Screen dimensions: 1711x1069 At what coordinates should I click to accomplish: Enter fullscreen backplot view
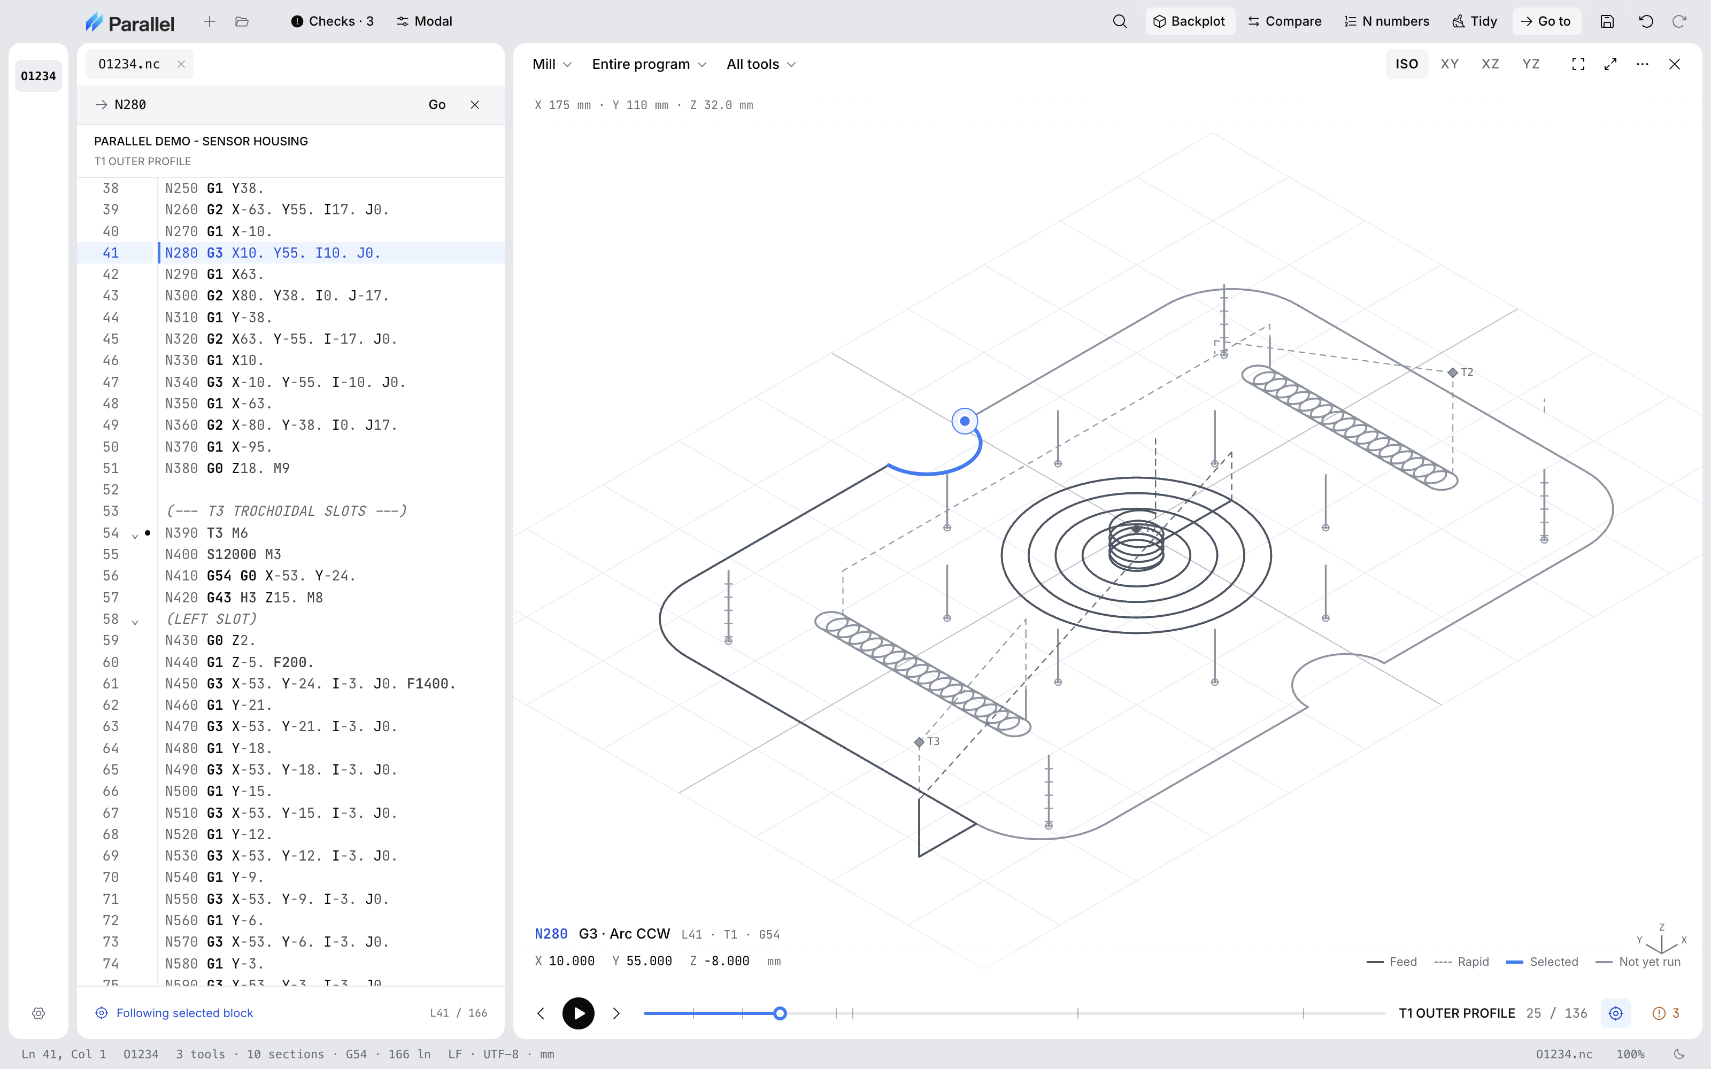(x=1578, y=64)
